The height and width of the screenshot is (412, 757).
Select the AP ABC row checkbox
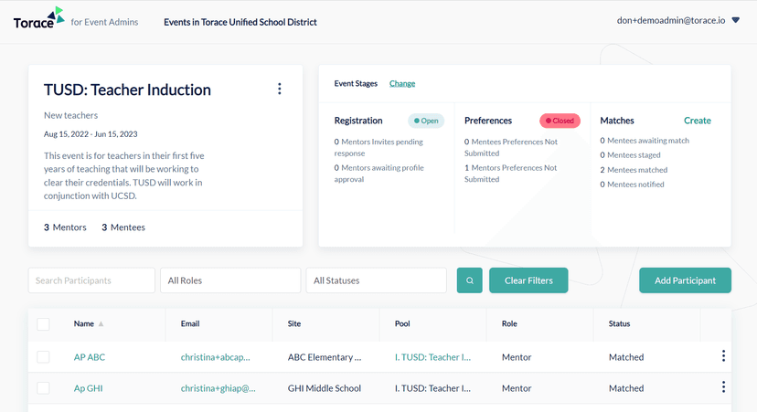(44, 357)
